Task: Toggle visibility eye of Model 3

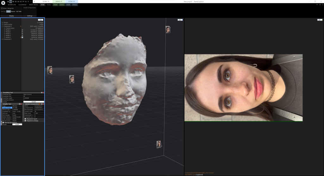Action: [22, 33]
